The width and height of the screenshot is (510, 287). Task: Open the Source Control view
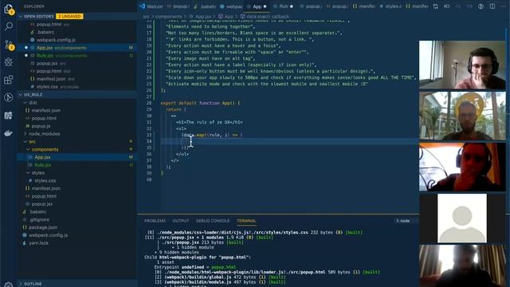click(x=9, y=45)
